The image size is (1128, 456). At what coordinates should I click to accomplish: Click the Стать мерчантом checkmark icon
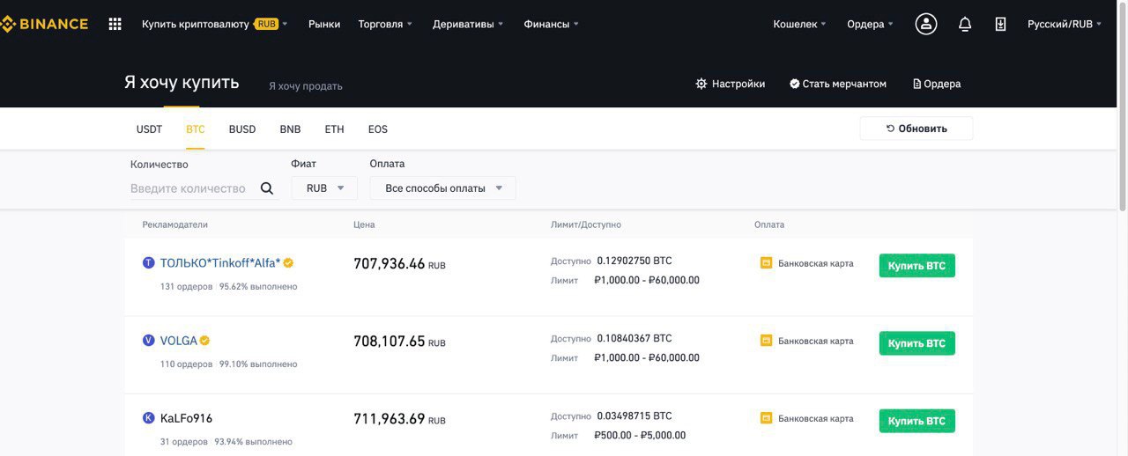(x=794, y=84)
